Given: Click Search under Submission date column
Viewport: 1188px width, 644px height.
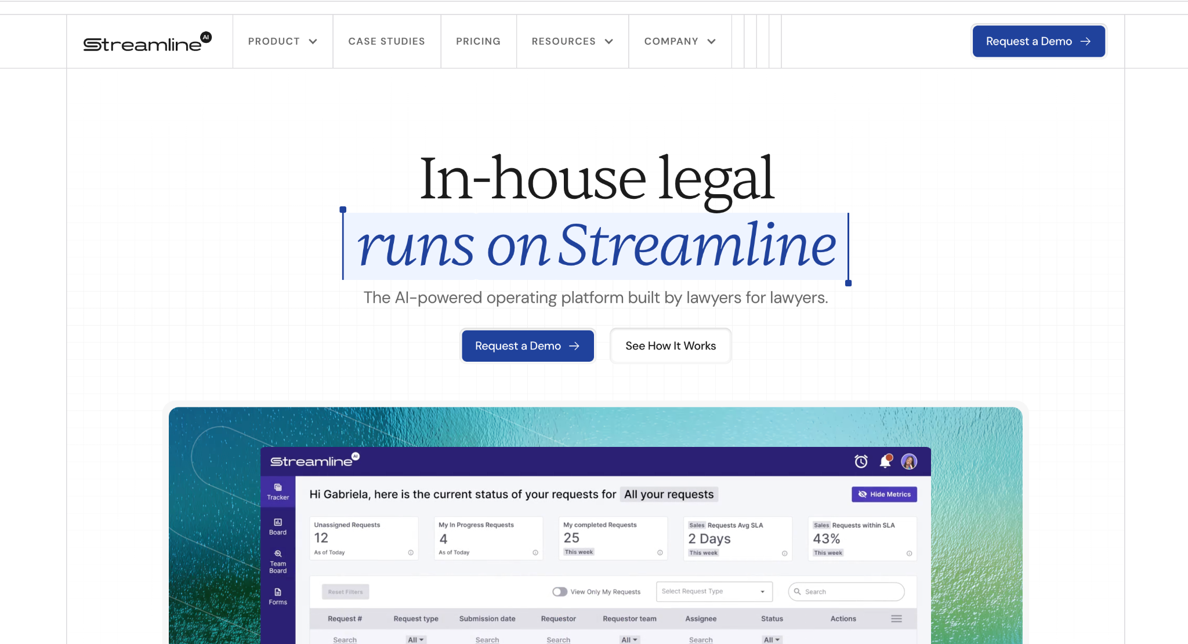Looking at the screenshot, I should [x=487, y=639].
